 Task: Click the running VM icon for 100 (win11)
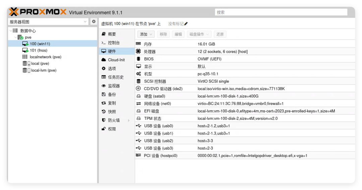pos(25,44)
